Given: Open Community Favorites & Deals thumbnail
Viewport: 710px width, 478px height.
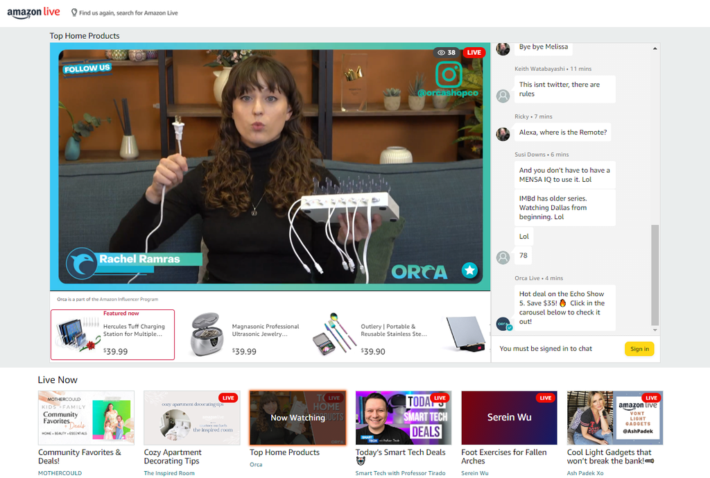Looking at the screenshot, I should pyautogui.click(x=86, y=418).
